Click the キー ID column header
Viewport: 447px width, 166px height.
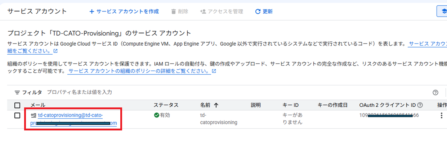pos(291,105)
